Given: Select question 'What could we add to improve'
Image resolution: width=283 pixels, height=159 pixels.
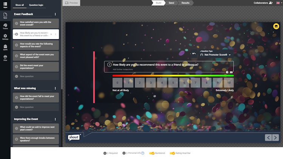Looking at the screenshot, I should pyautogui.click(x=36, y=128).
